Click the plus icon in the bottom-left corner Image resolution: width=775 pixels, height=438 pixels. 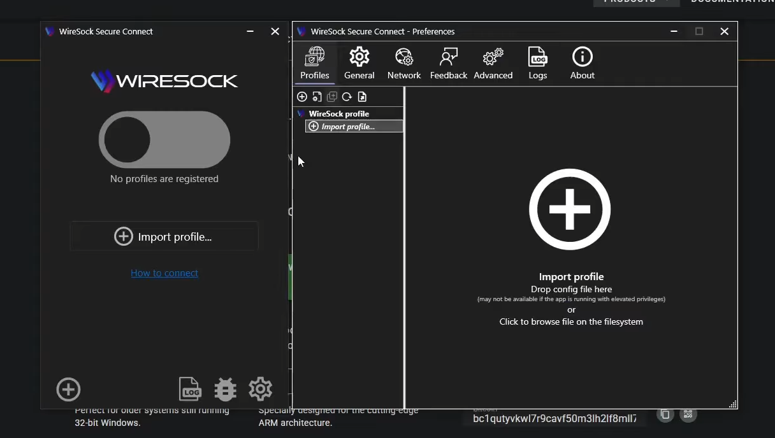pos(68,389)
